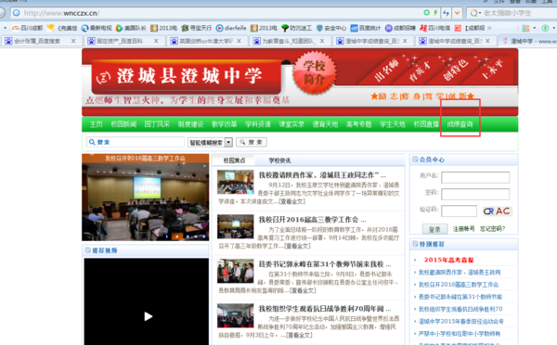
Task: Open the search mode dropdown next to 搜索
Action: pos(228,142)
